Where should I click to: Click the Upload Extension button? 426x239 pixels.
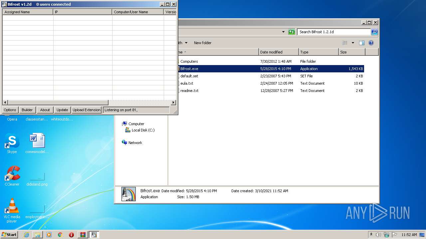point(86,110)
